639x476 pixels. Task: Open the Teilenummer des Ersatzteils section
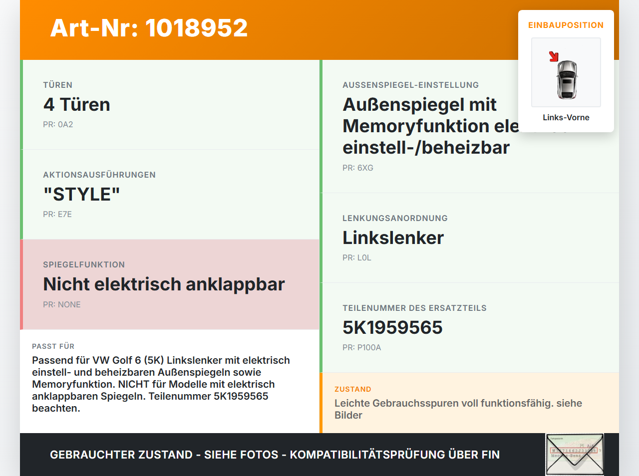tap(469, 327)
